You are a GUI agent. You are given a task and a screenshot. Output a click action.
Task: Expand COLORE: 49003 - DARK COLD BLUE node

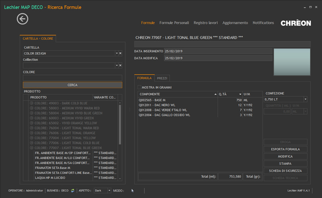click(32, 103)
